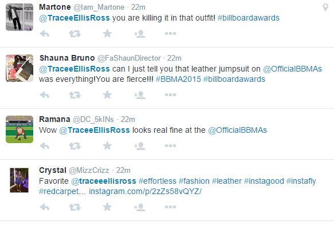Open @OfficialBBMAs mention in Ramana's tweet
This screenshot has width=334, height=225.
pyautogui.click(x=237, y=130)
